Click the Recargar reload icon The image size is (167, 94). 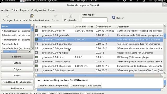point(8,16)
